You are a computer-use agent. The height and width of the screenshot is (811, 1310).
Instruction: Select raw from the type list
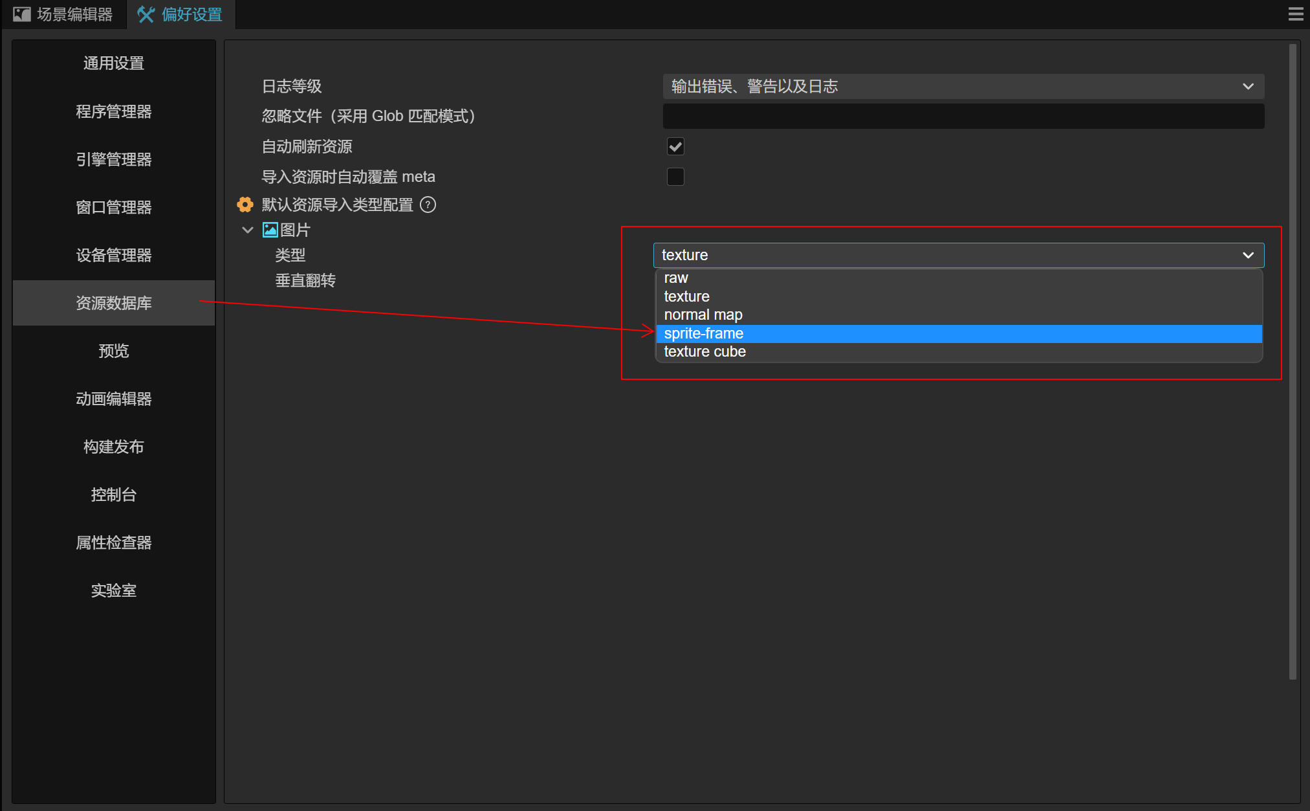tap(959, 278)
